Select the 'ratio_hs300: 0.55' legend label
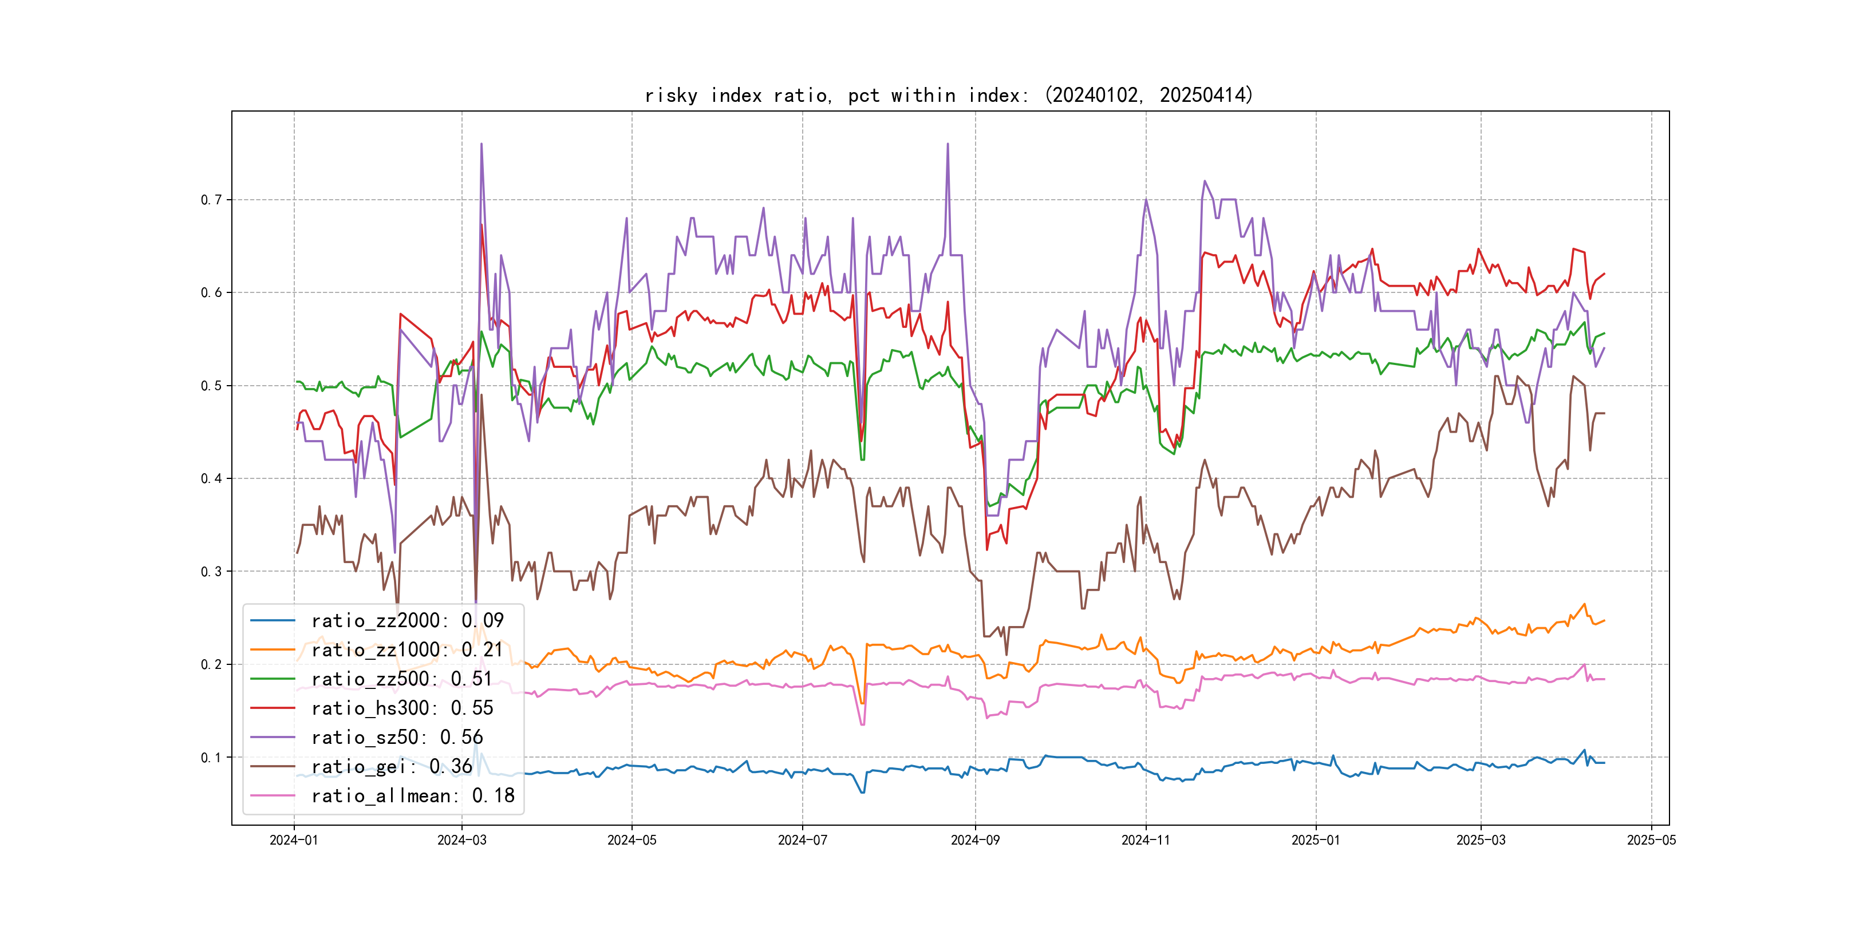 [x=402, y=708]
